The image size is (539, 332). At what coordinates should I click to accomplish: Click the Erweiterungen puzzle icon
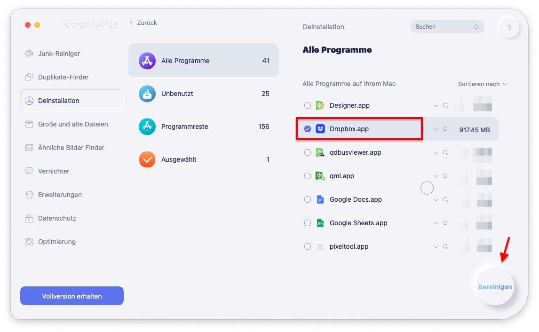tap(29, 195)
